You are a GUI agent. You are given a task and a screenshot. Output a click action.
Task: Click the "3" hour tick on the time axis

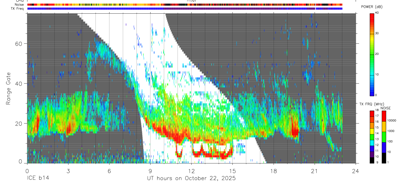tap(68, 171)
